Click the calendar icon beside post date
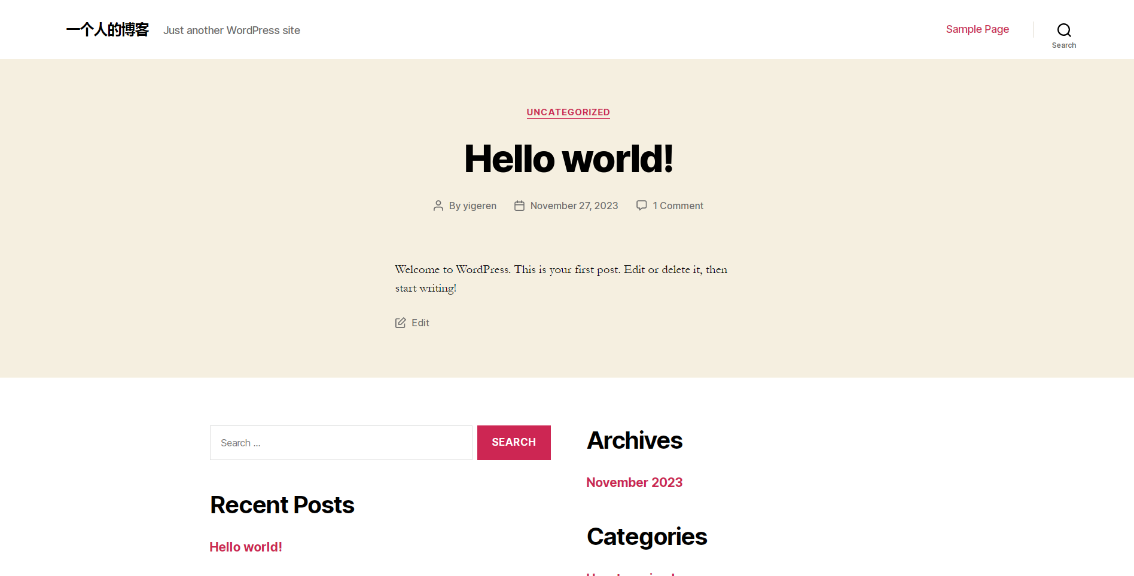 click(519, 206)
